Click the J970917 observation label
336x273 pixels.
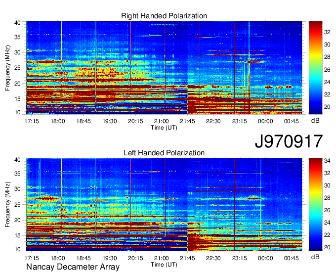click(x=289, y=141)
